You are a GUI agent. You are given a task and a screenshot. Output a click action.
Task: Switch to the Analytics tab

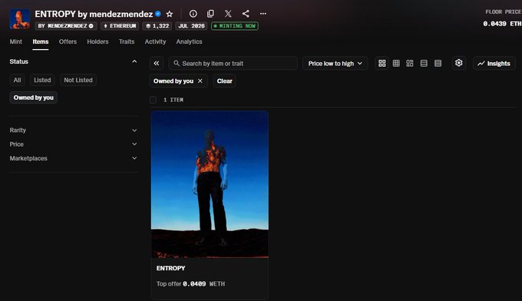(x=189, y=41)
